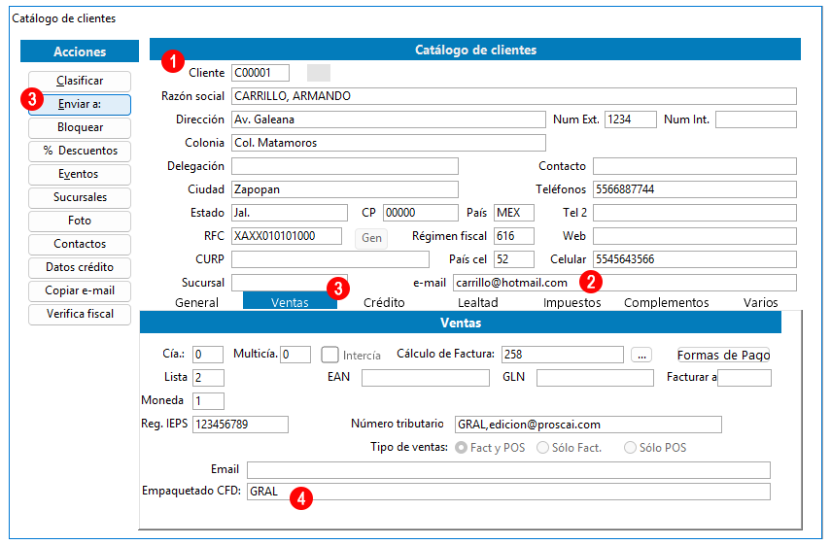Click the e-mail field with carrillo@hotmail.com
This screenshot has height=545, width=831.
click(624, 283)
